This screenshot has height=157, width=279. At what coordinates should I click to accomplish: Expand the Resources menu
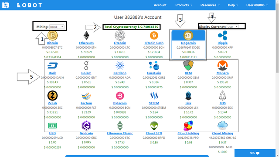point(210,5)
